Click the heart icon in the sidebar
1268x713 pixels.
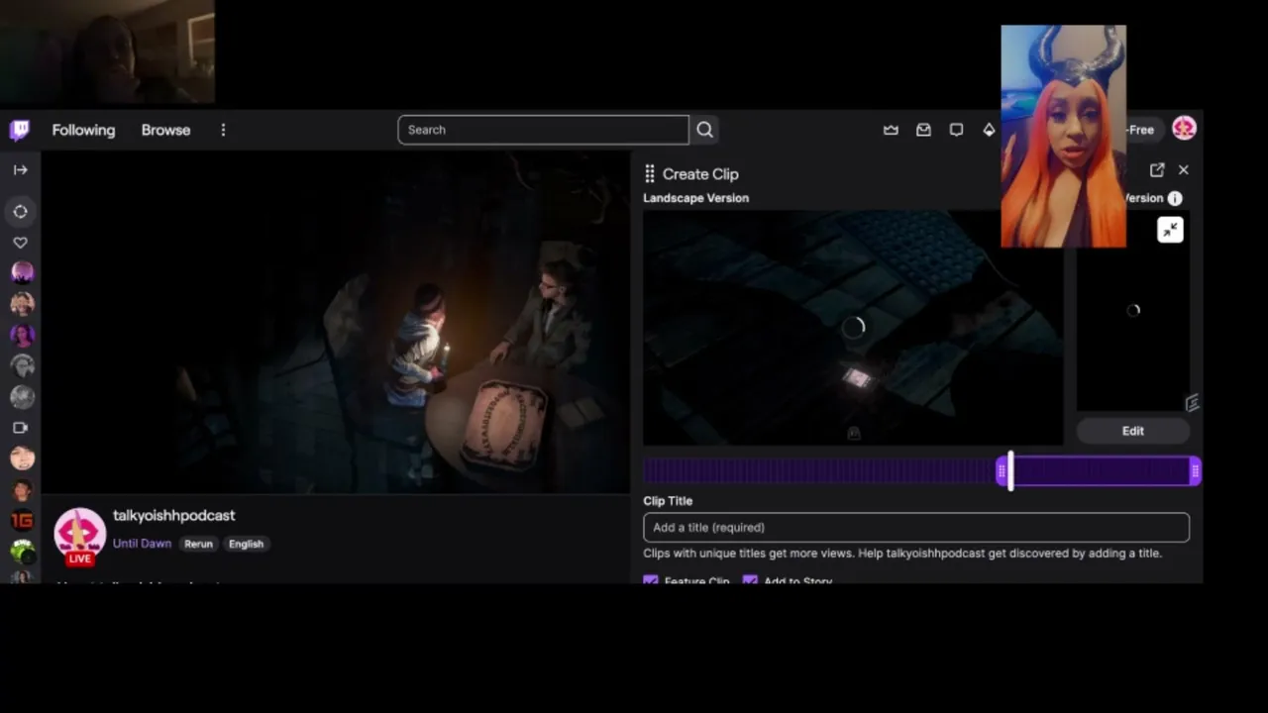coord(20,243)
